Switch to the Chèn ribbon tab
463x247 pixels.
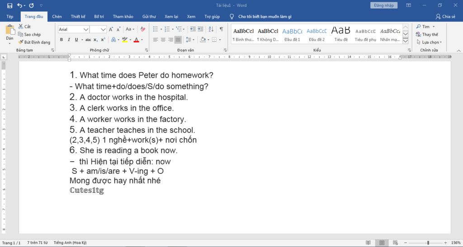click(x=57, y=16)
